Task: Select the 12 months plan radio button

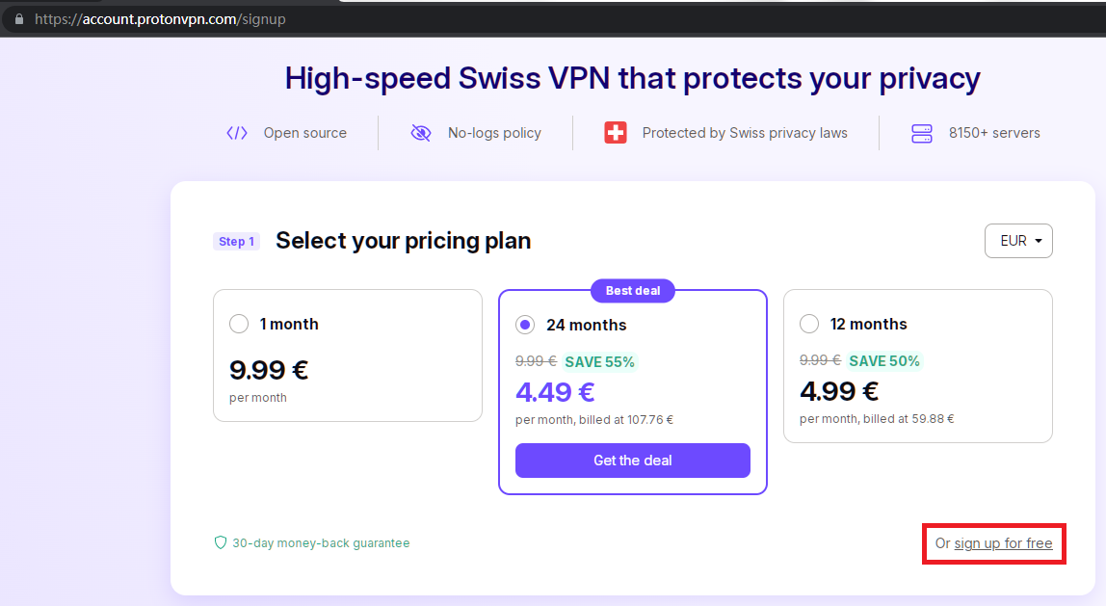Action: point(809,324)
